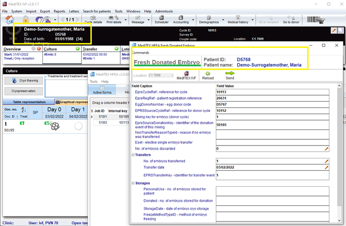Click the Day 0 column header
Screen dimensions: 346x226
pos(54,109)
